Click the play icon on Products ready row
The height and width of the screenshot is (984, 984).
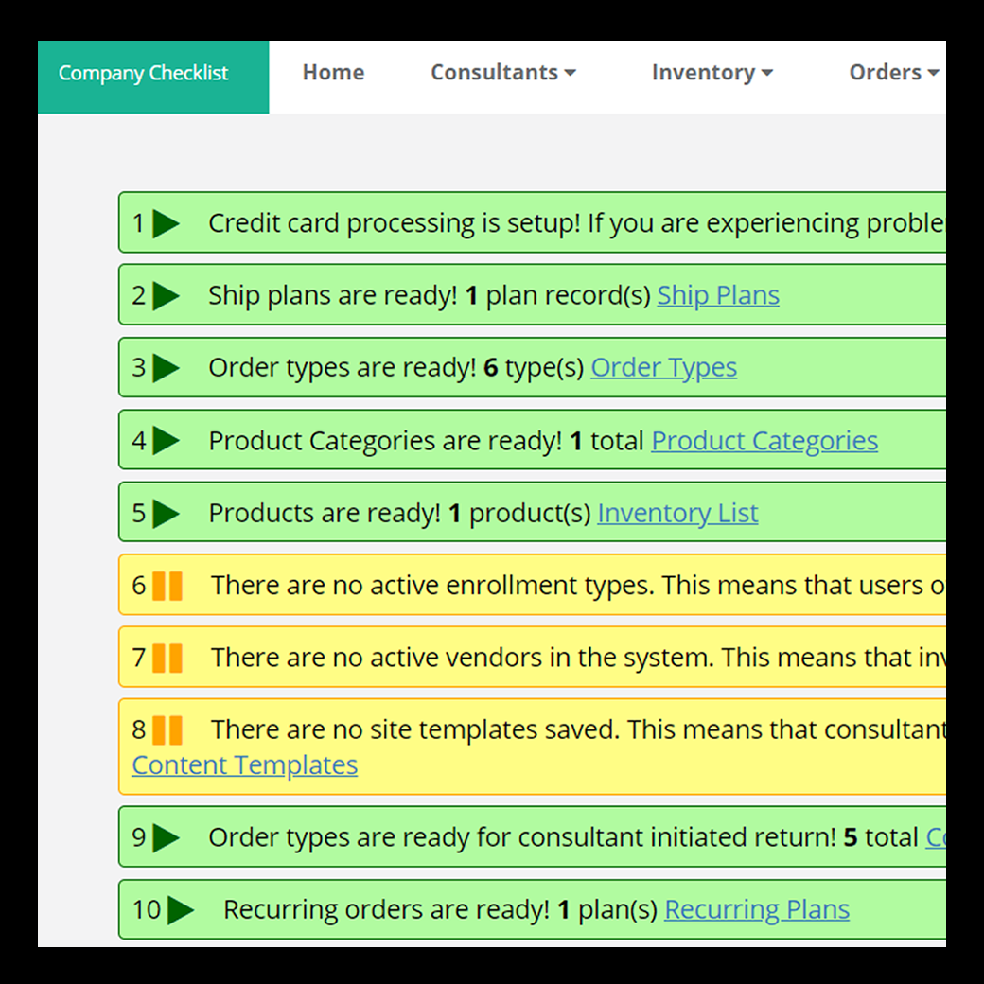166,513
